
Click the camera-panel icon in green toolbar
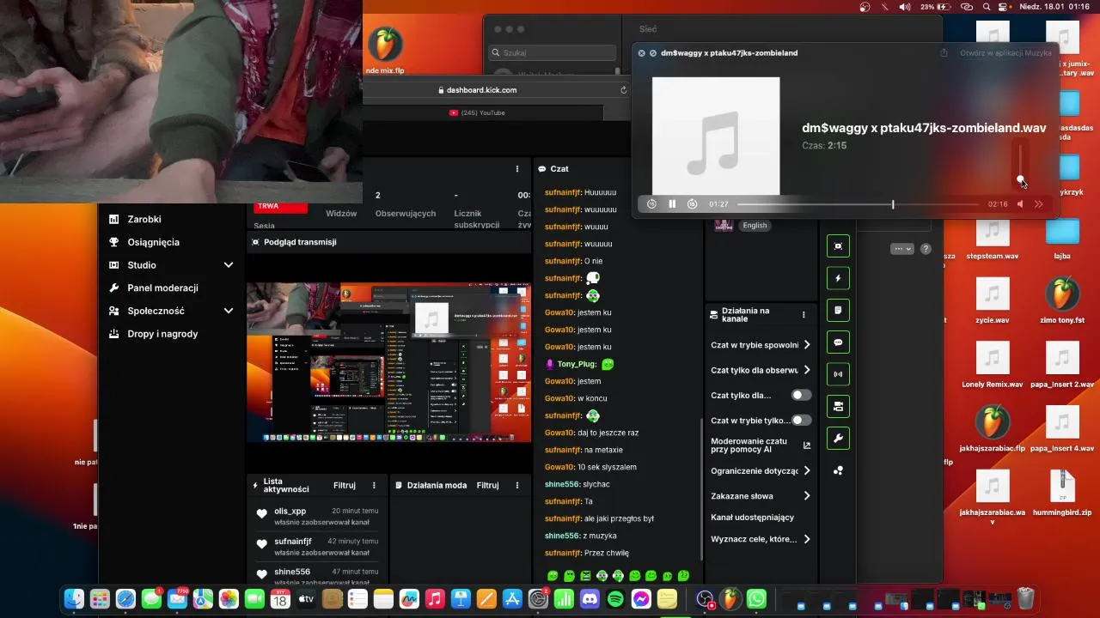[838, 406]
